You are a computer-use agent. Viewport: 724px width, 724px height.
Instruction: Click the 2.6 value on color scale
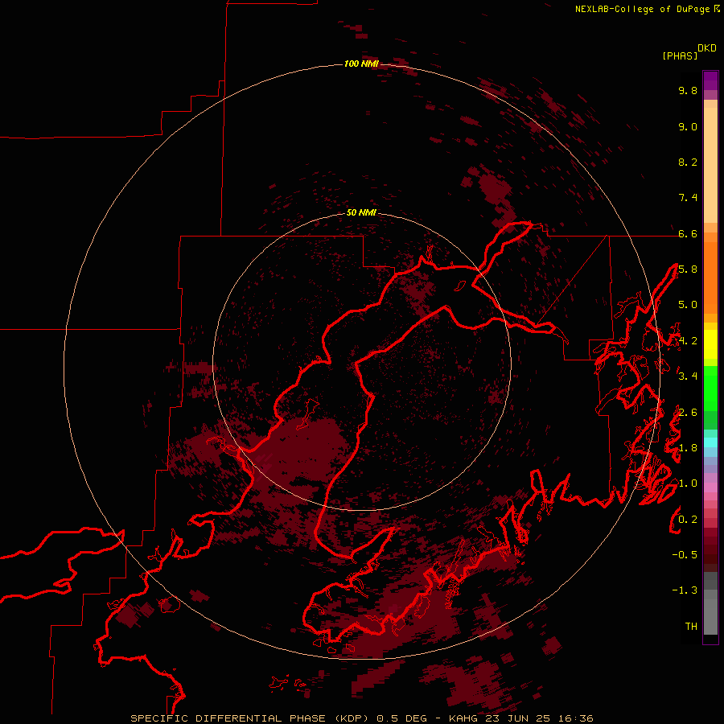pyautogui.click(x=688, y=413)
